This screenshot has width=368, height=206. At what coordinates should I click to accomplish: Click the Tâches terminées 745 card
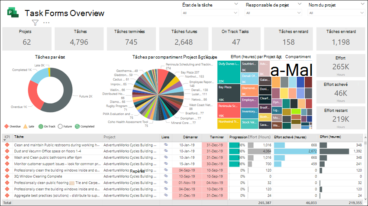131,39
